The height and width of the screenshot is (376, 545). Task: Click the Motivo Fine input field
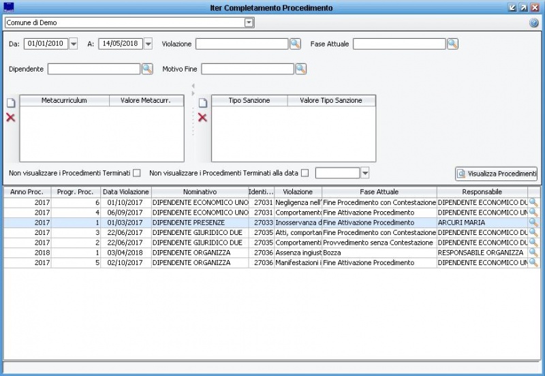pos(247,69)
